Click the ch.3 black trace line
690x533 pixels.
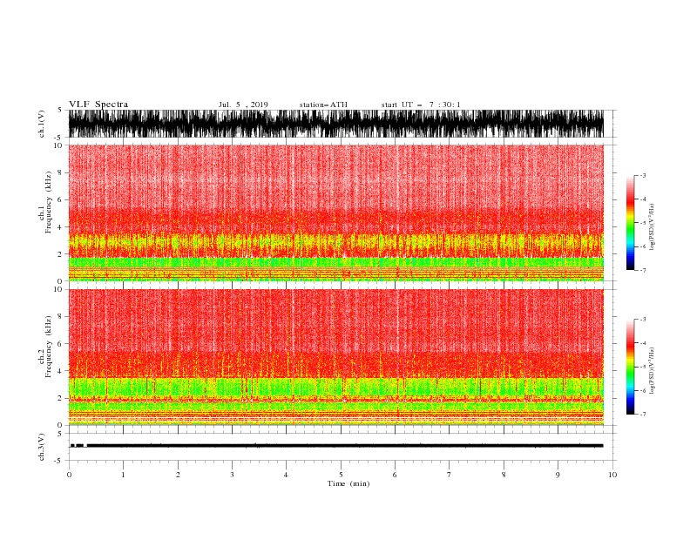[336, 446]
